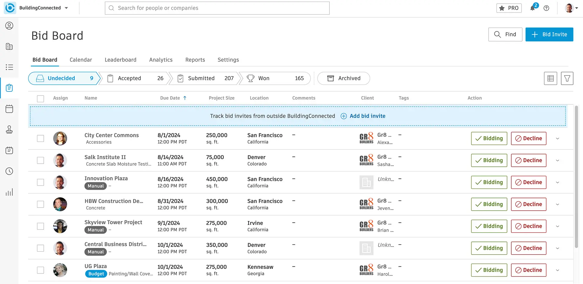This screenshot has height=284, width=583.
Task: Expand action chevron for Central Business District
Action: pyautogui.click(x=557, y=248)
